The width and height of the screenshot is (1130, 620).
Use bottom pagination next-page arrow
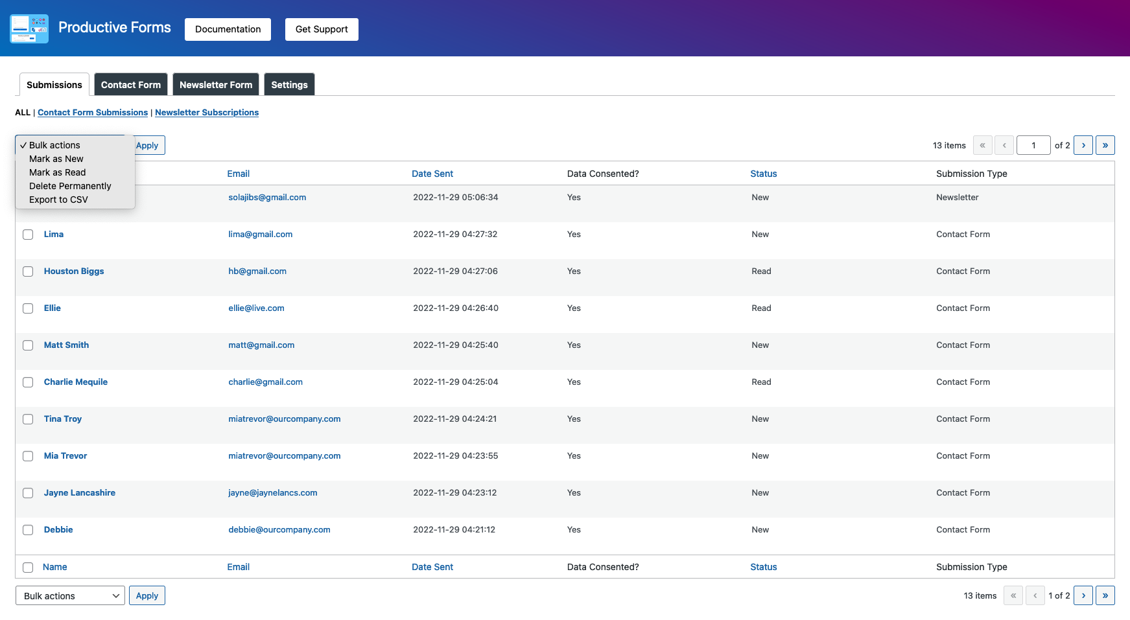coord(1083,595)
